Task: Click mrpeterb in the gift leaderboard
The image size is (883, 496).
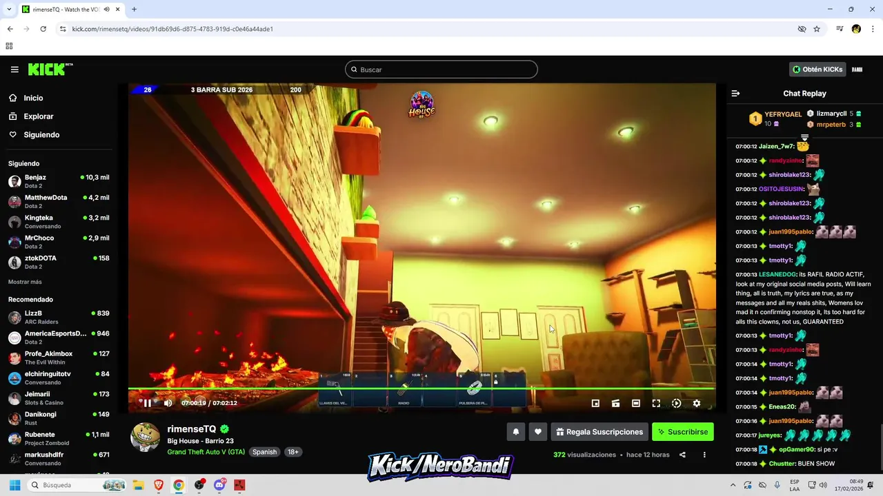Action: [831, 125]
